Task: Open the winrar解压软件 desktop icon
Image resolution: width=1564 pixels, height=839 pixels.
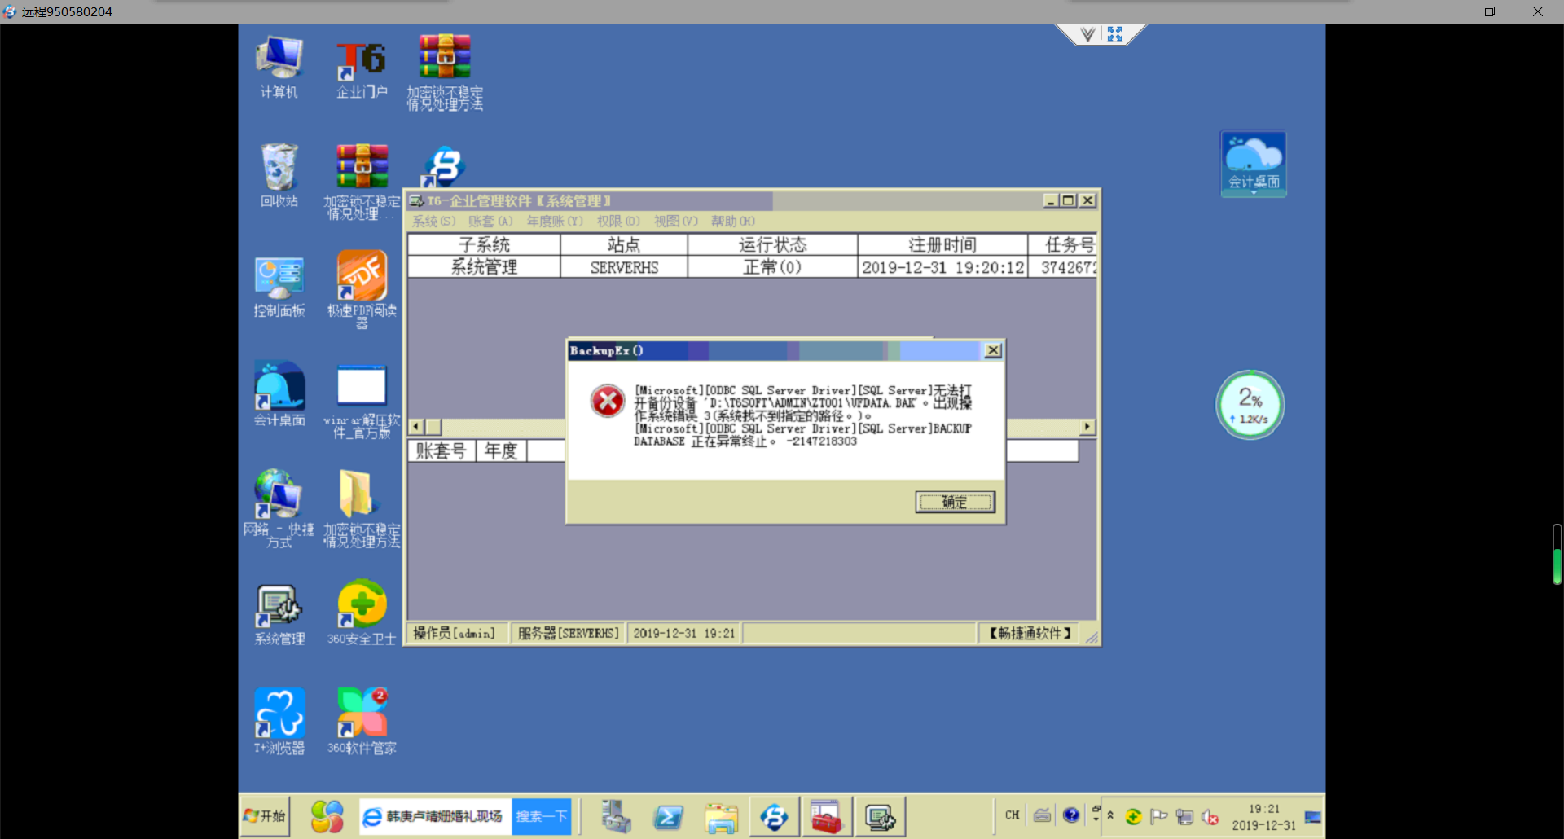Action: [362, 401]
